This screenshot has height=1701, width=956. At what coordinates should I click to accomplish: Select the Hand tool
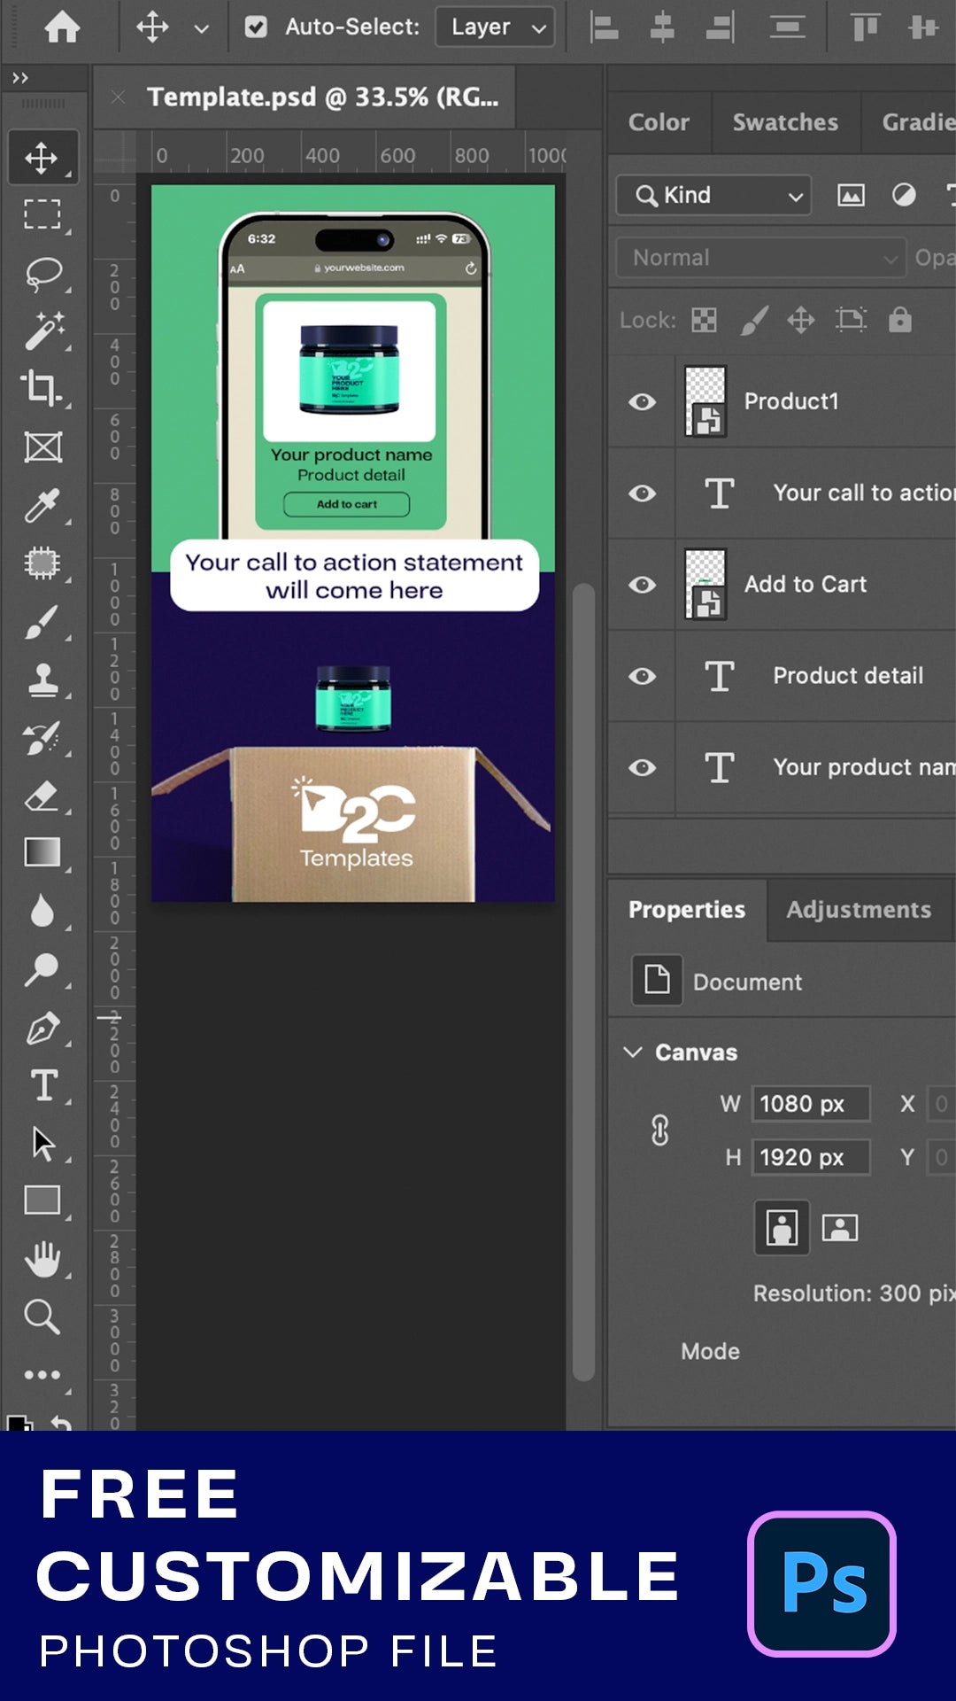point(42,1259)
